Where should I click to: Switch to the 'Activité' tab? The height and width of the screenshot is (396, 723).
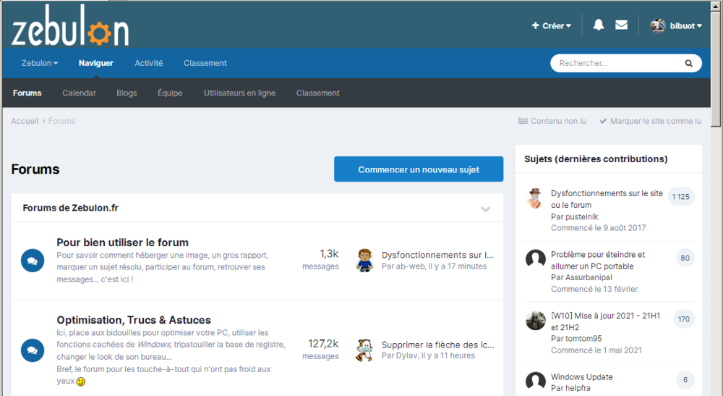click(x=148, y=64)
